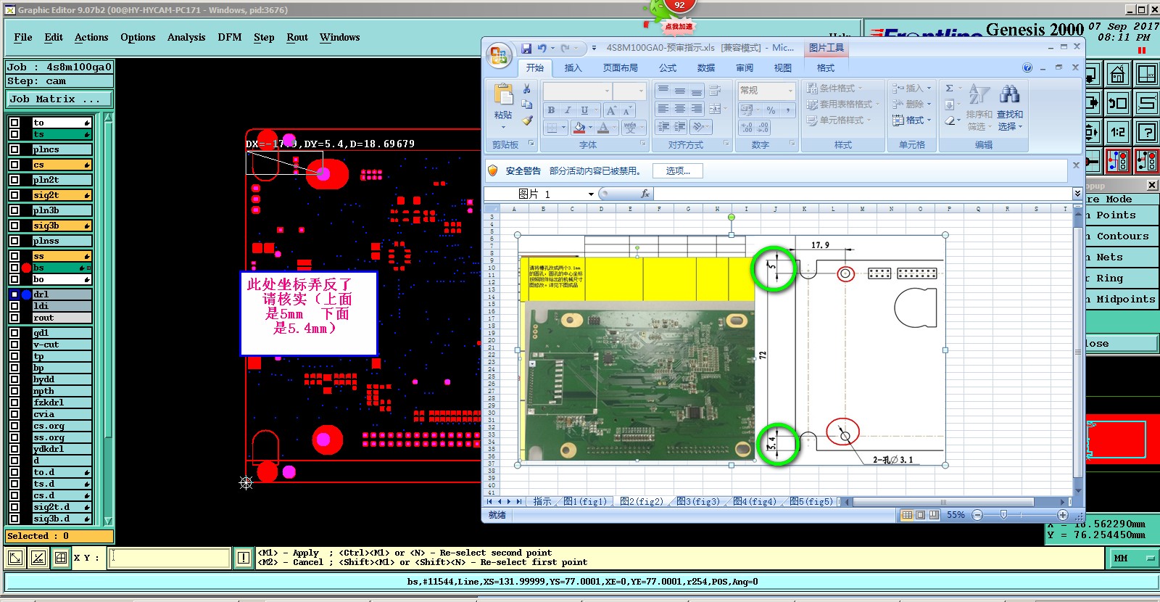Expand the Excel formula bar chevron

click(x=1077, y=194)
